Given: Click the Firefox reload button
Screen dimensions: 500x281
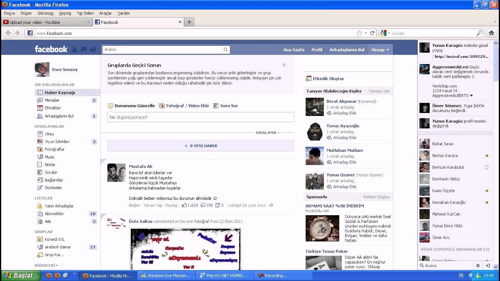Looking at the screenshot, I should [x=373, y=33].
